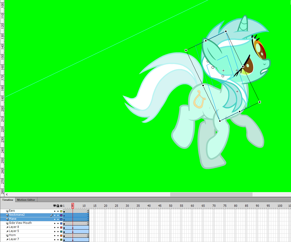Select the Ears layer name
The height and width of the screenshot is (242, 291).
pos(12,211)
